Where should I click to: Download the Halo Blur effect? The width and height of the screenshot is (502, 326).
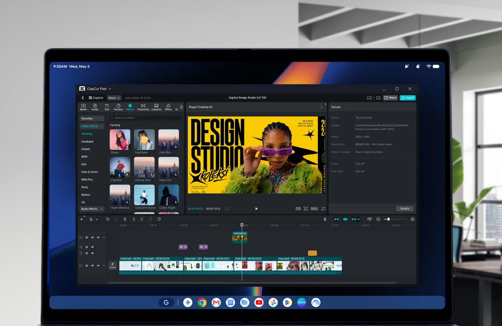point(176,147)
